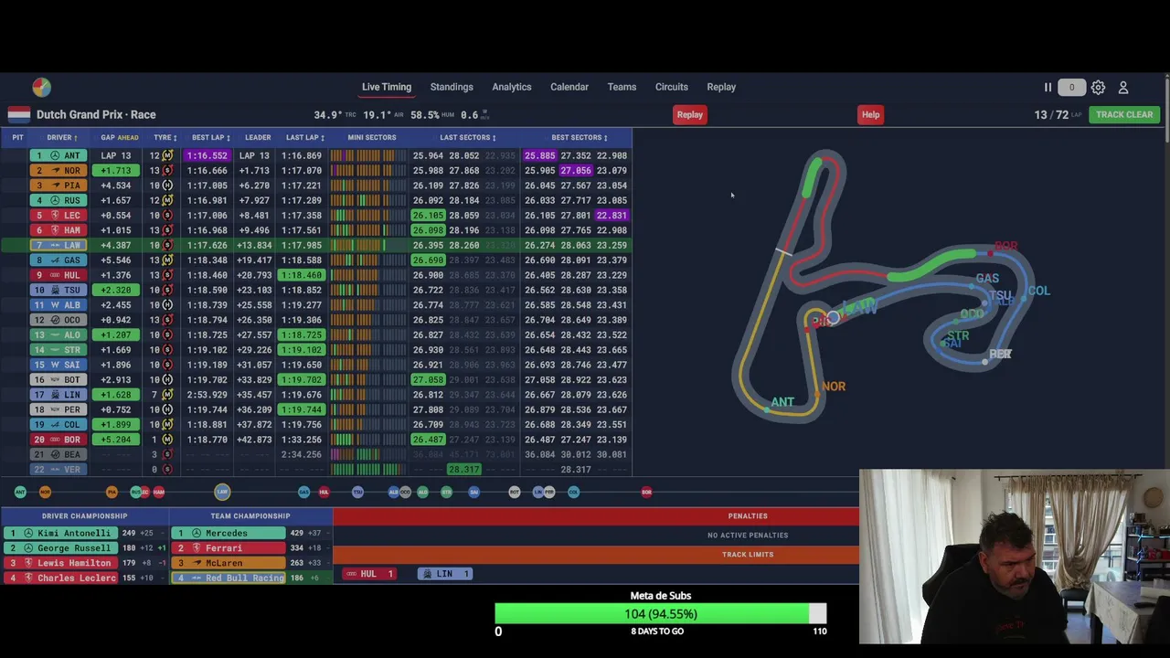Click NOR's soft tyre icon

coord(167,171)
